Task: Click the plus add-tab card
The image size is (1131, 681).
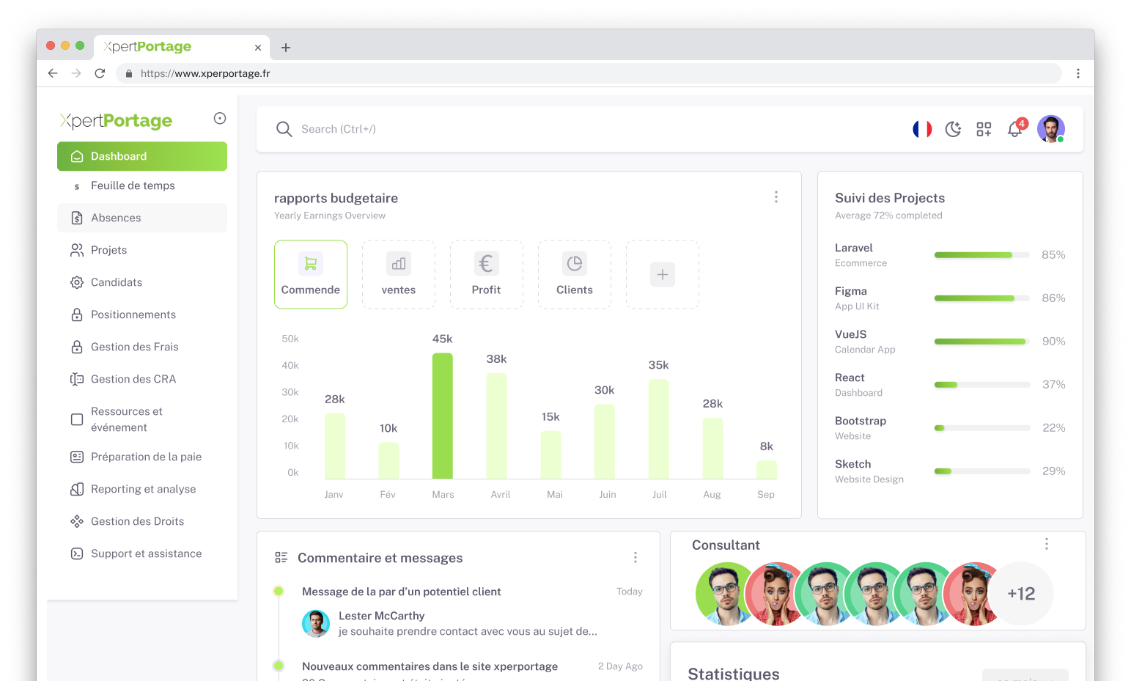Action: [x=663, y=274]
